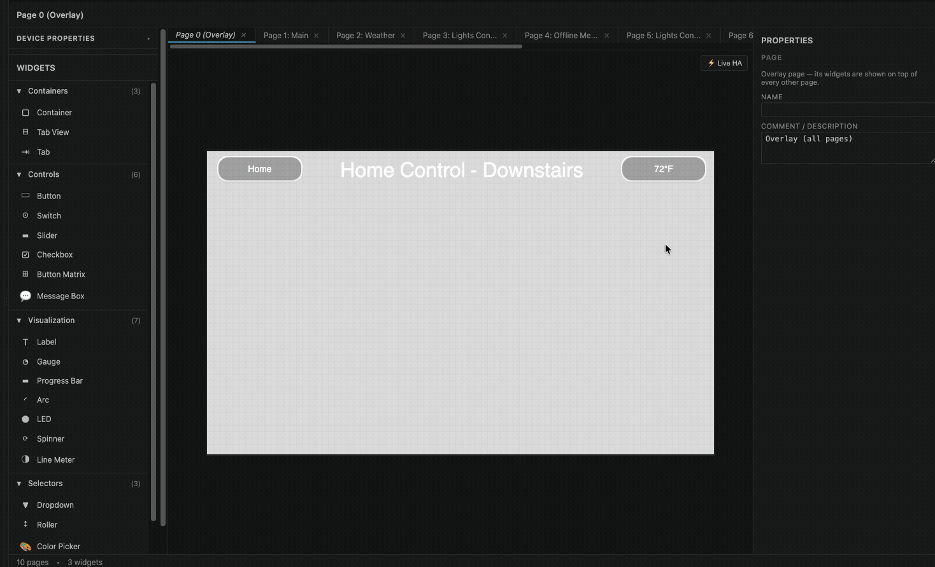Close the Page 1: Main tab
Viewport: 935px width, 567px height.
(316, 36)
